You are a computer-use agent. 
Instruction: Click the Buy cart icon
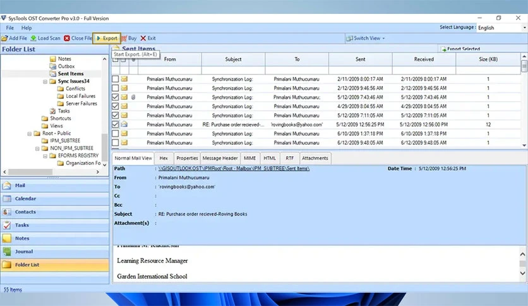124,39
